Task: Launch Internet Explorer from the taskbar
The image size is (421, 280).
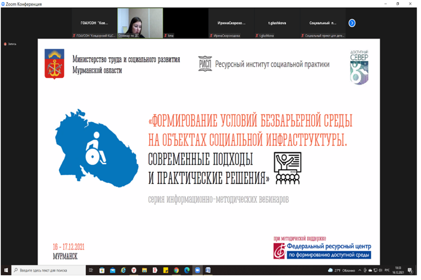Action: [x=123, y=270]
